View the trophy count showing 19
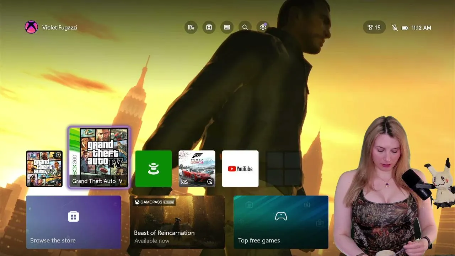This screenshot has height=256, width=455. pyautogui.click(x=374, y=27)
